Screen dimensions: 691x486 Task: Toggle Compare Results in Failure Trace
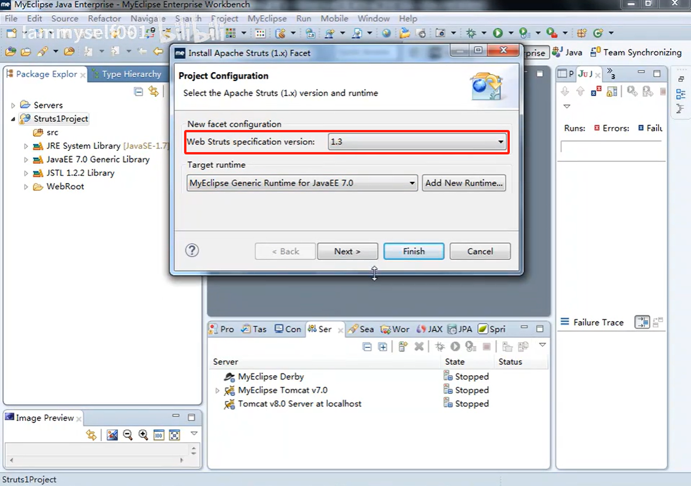[x=642, y=322]
